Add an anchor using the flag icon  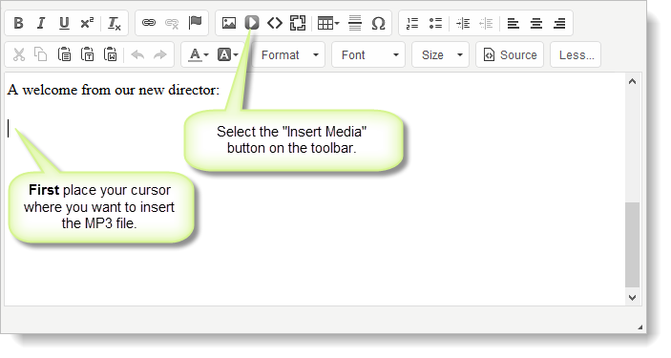click(x=195, y=22)
